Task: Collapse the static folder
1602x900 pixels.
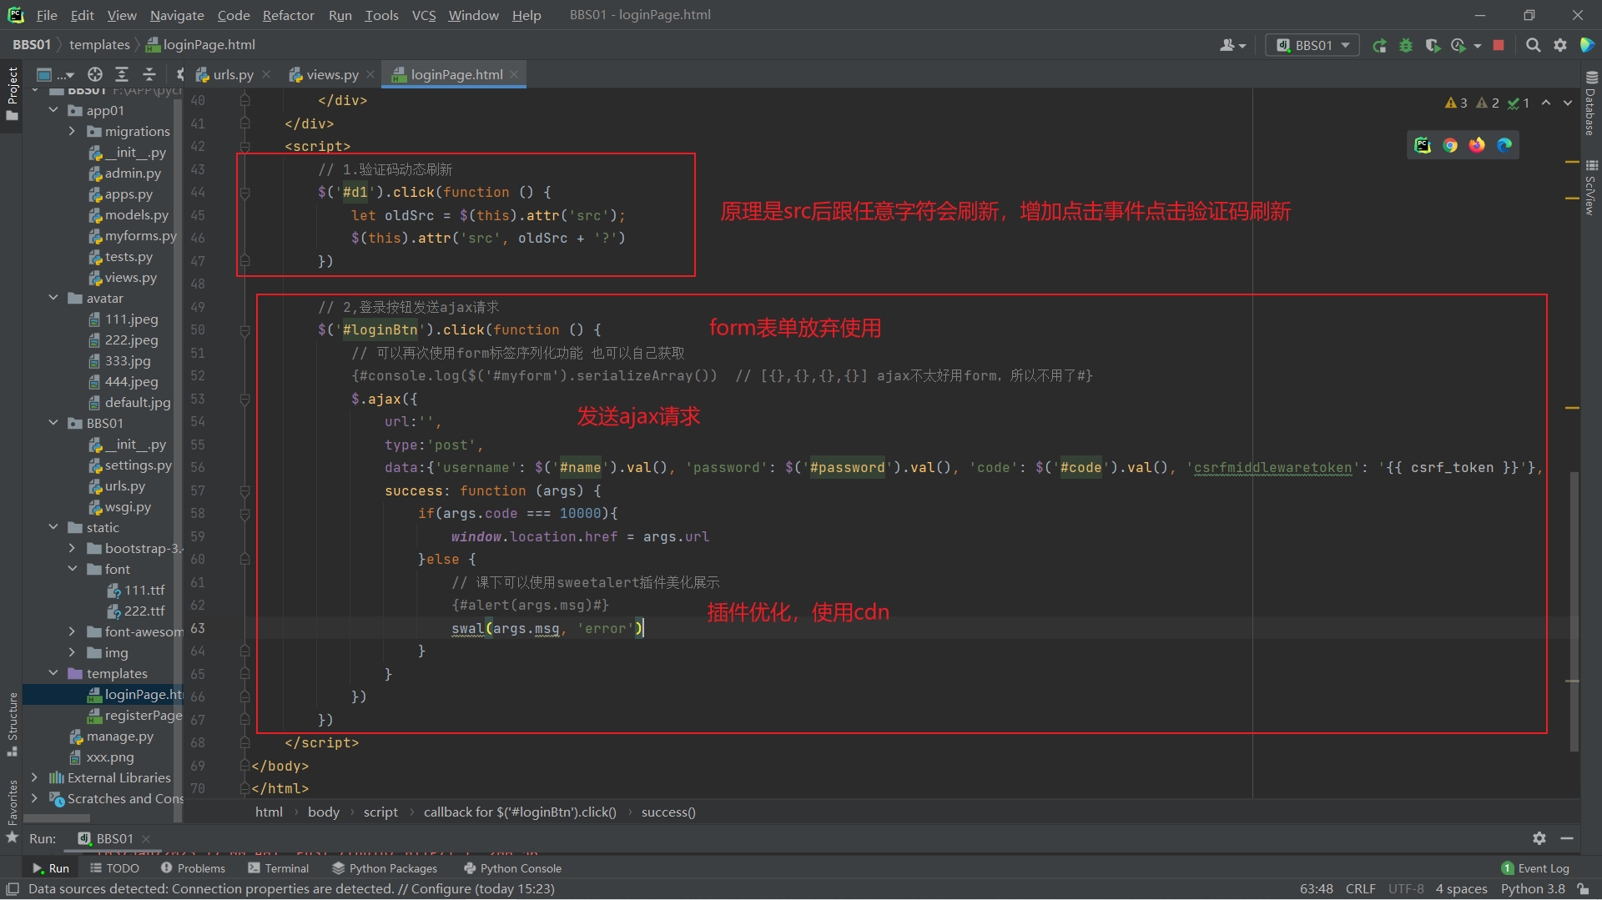Action: 53,527
